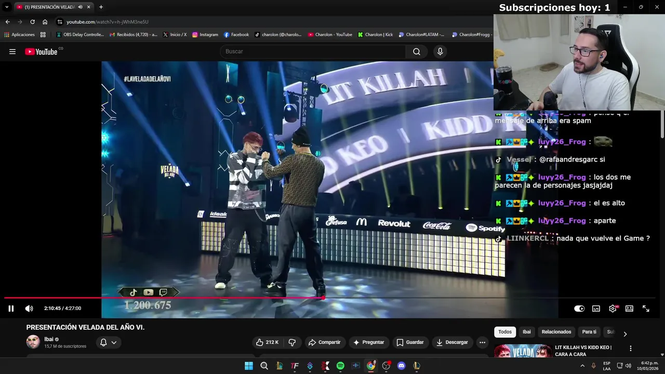The height and width of the screenshot is (374, 665).
Task: Open a new browser tab
Action: [101, 7]
